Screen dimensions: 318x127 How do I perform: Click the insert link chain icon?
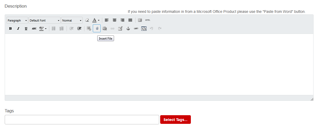112,29
